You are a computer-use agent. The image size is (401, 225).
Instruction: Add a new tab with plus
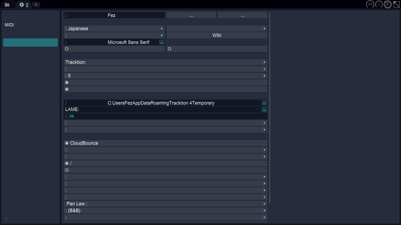pyautogui.click(x=36, y=5)
